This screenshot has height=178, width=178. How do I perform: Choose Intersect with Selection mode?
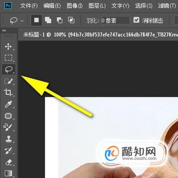pyautogui.click(x=71, y=20)
